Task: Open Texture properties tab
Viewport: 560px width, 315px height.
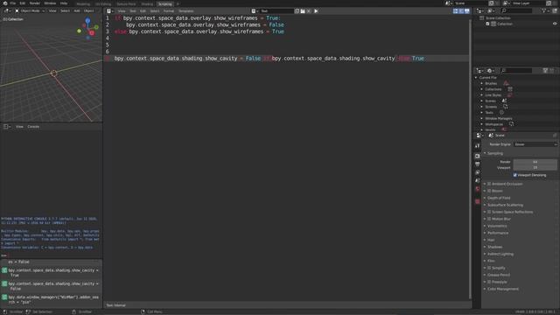Action: click(x=478, y=201)
